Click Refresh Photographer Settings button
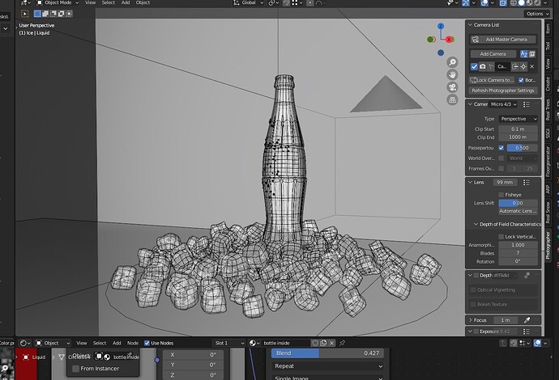The width and height of the screenshot is (559, 380). [x=503, y=91]
